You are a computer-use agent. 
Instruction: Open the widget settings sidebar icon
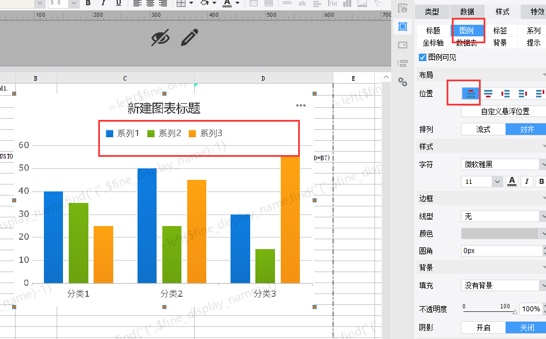[403, 45]
